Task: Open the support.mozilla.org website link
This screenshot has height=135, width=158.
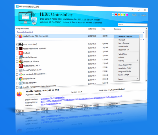Action: 51,104
